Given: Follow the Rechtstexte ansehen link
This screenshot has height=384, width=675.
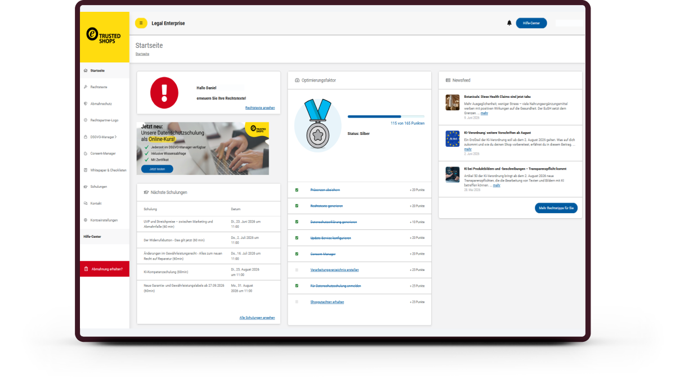Looking at the screenshot, I should 260,108.
